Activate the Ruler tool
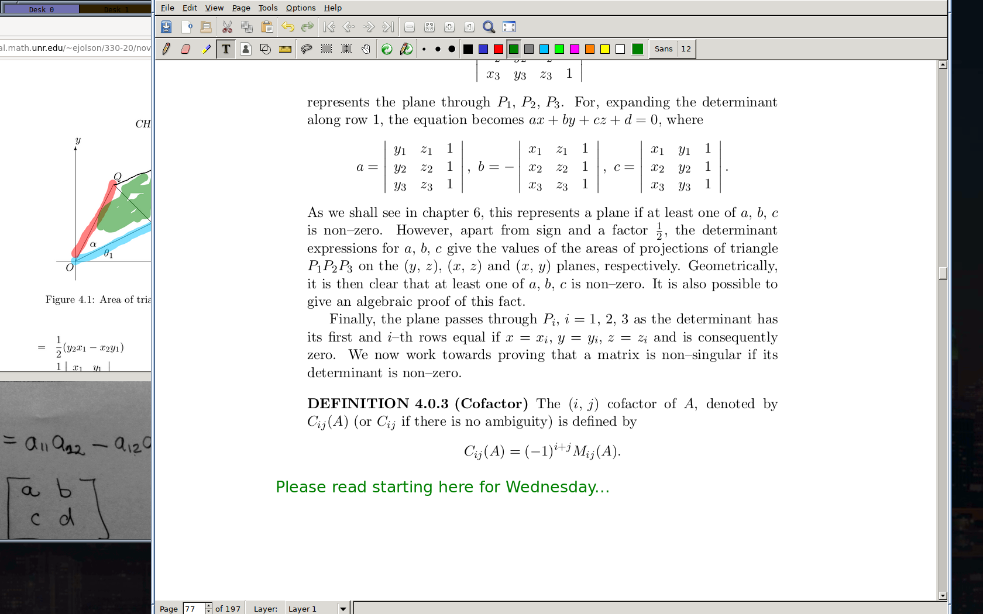 pos(285,49)
